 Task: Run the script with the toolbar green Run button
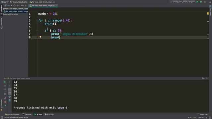pos(197,2)
